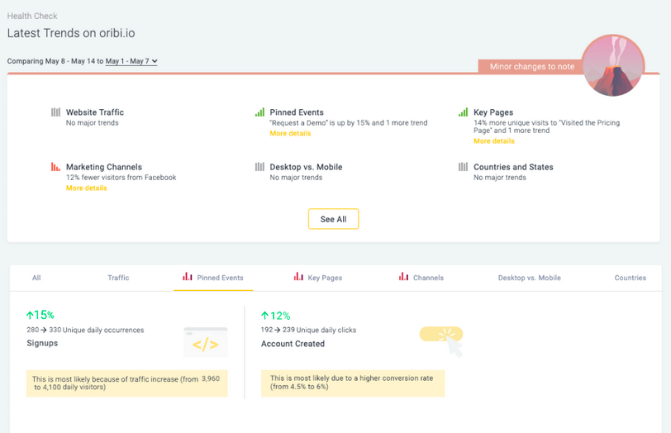671x433 pixels.
Task: Click the traffic increase explanation note
Action: pyautogui.click(x=127, y=383)
